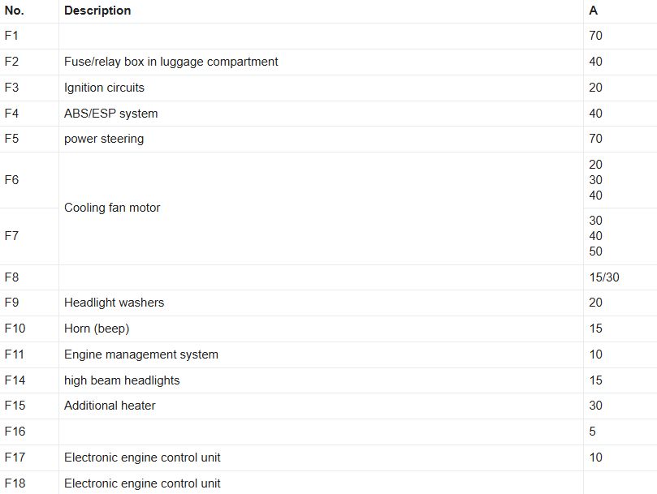Image resolution: width=657 pixels, height=494 pixels.
Task: Select the "Cooling fan motor" merged cell
Action: tap(112, 208)
